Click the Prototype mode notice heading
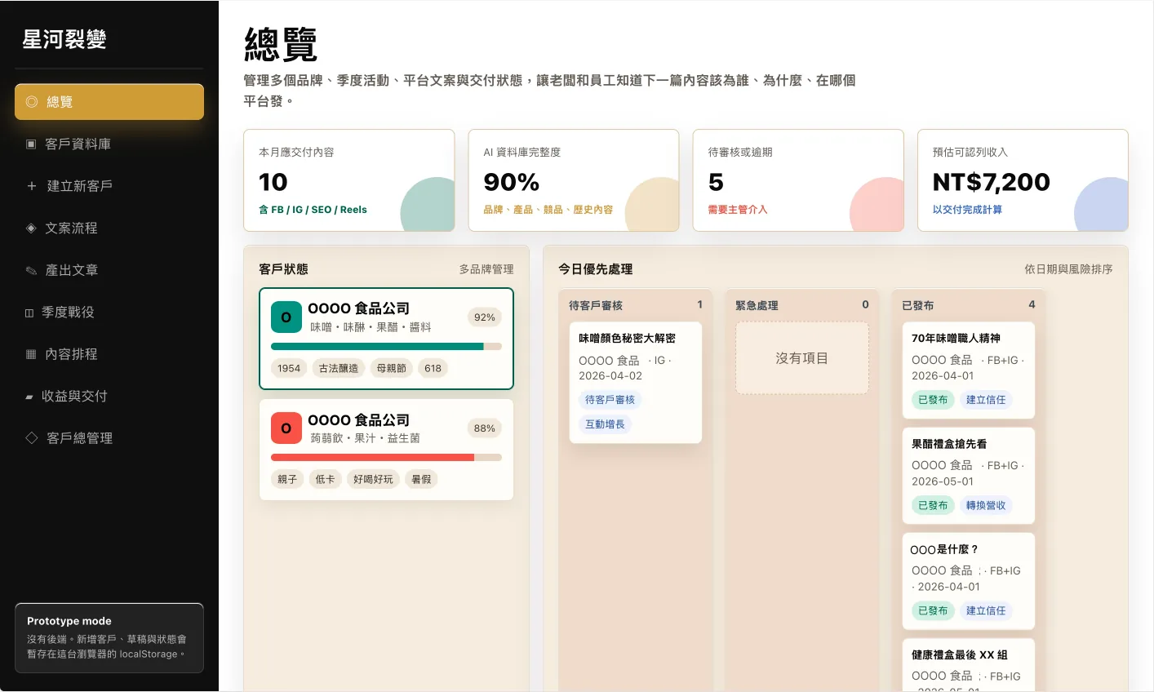This screenshot has width=1154, height=692. coord(69,621)
